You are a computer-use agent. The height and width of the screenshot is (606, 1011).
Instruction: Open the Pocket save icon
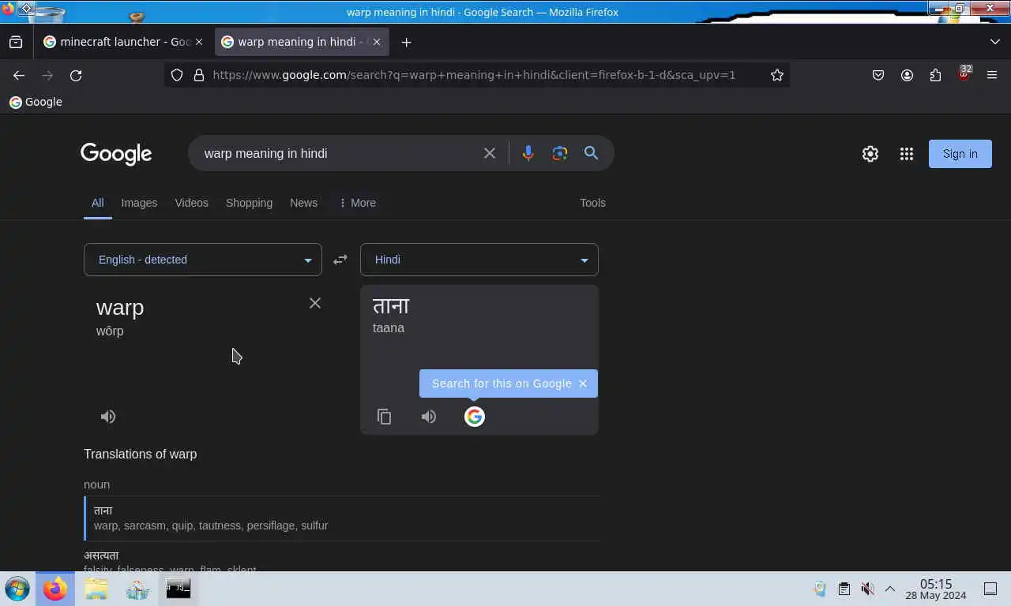click(878, 75)
